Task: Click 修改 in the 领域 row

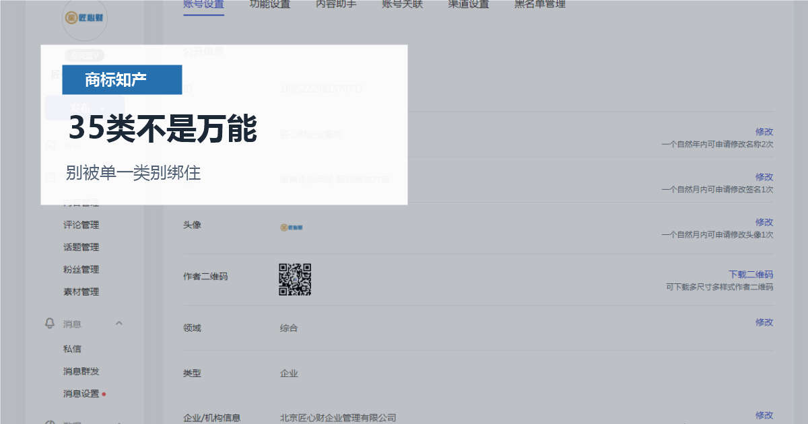Action: (764, 322)
